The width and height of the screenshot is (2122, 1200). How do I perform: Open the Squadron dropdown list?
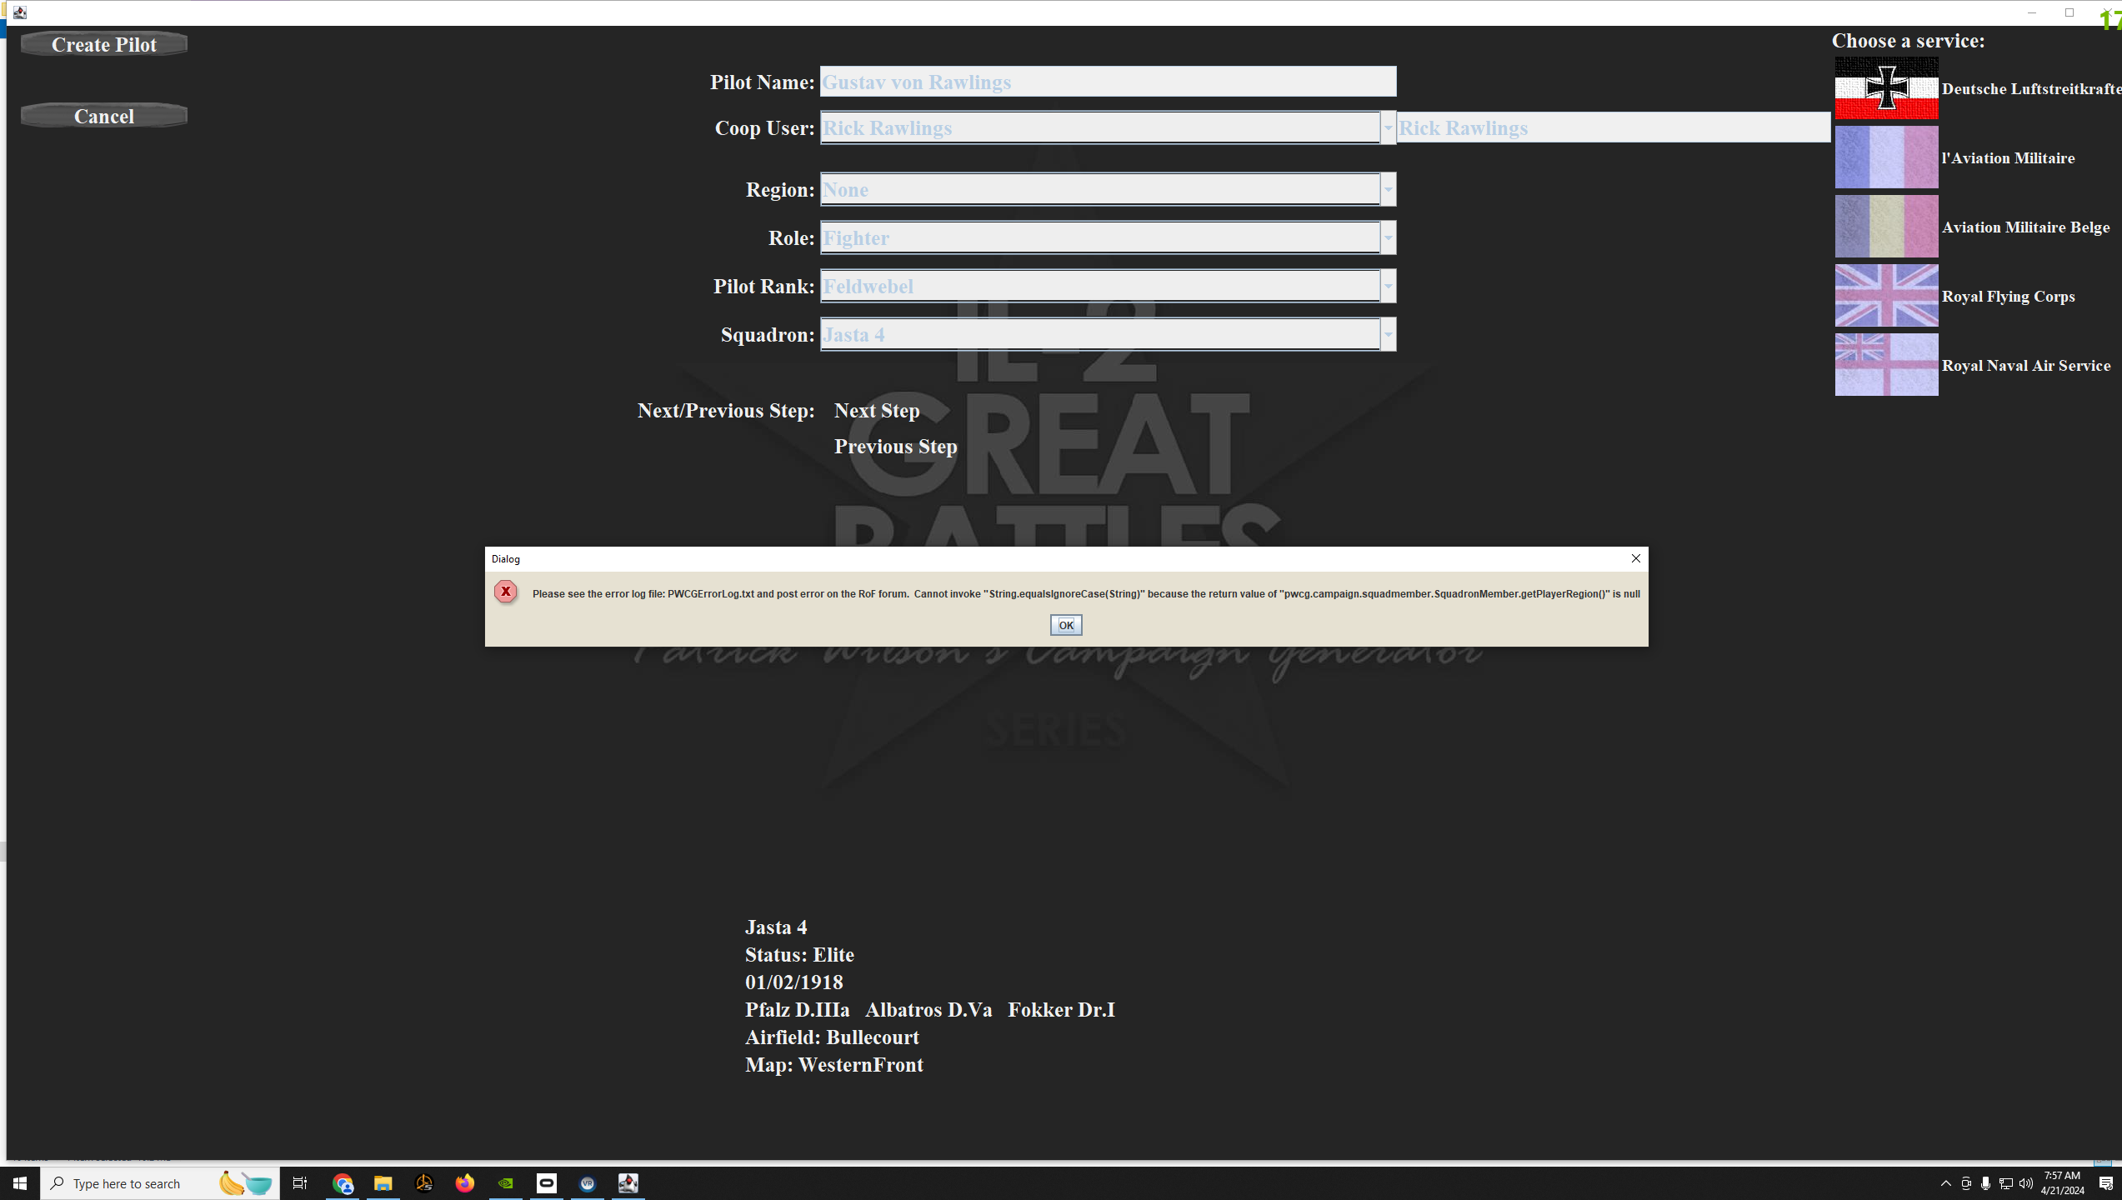1388,335
